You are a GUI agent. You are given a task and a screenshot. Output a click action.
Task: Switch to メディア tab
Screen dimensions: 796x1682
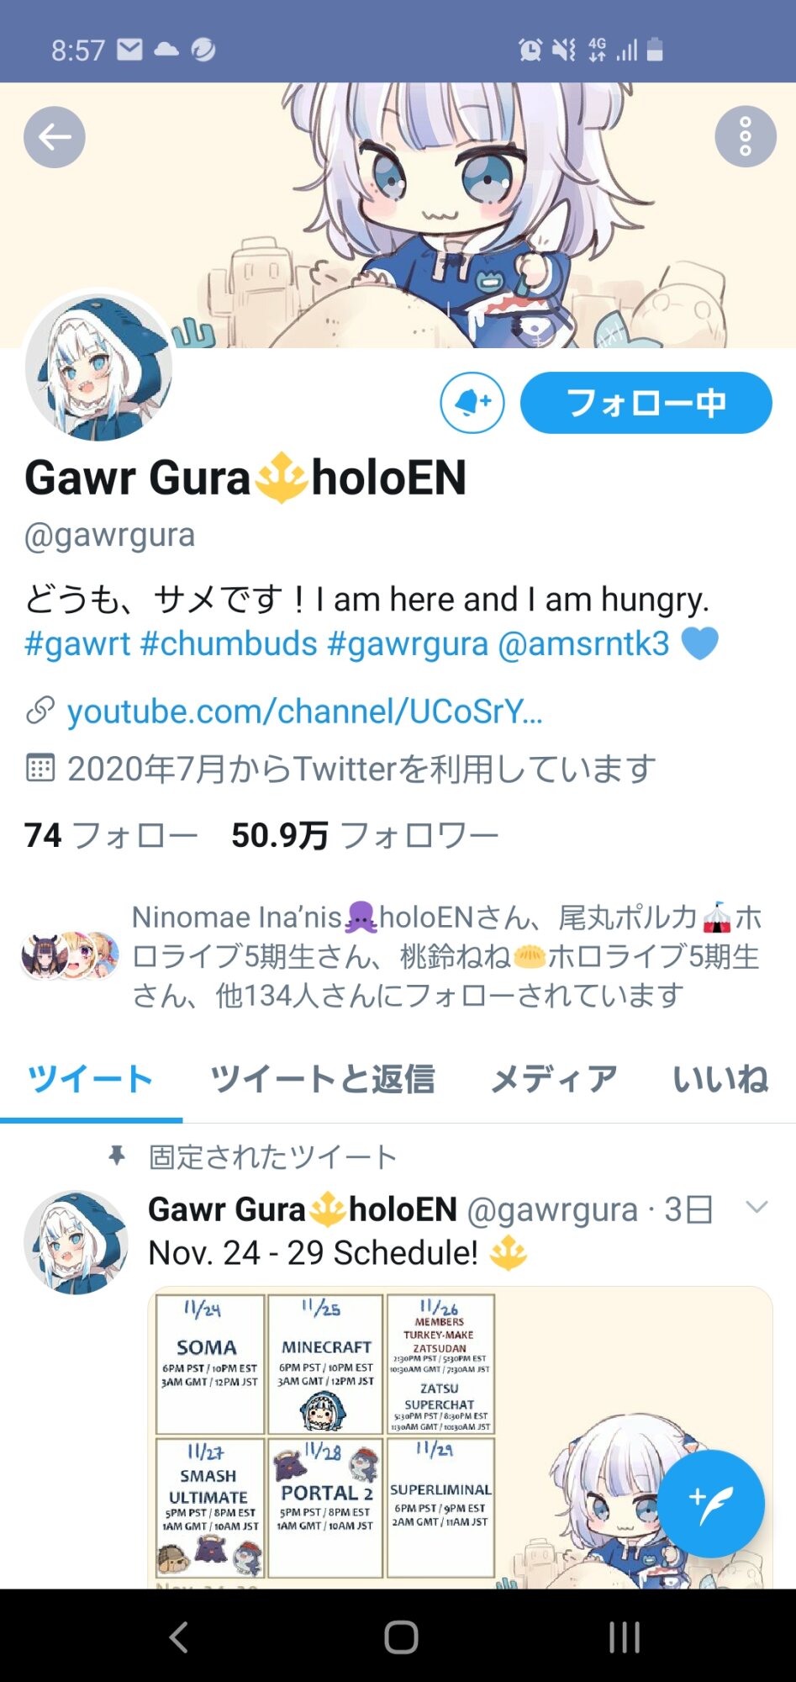[554, 1078]
